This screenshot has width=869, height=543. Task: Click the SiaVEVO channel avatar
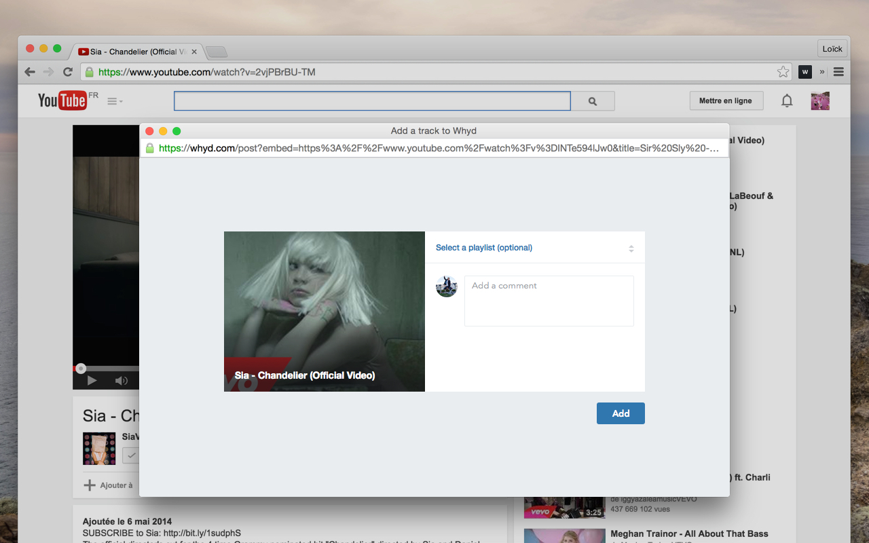[99, 448]
